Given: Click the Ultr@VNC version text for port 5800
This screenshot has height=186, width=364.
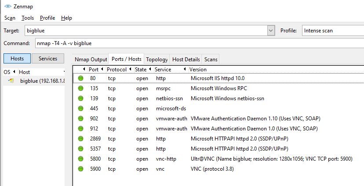Looking at the screenshot, I should (x=272, y=159).
